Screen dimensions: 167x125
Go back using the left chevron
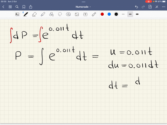coord(3,7)
